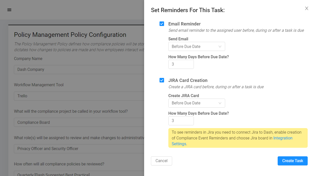The height and width of the screenshot is (176, 314).
Task: Click the Compliance Board project name field
Action: point(79,122)
